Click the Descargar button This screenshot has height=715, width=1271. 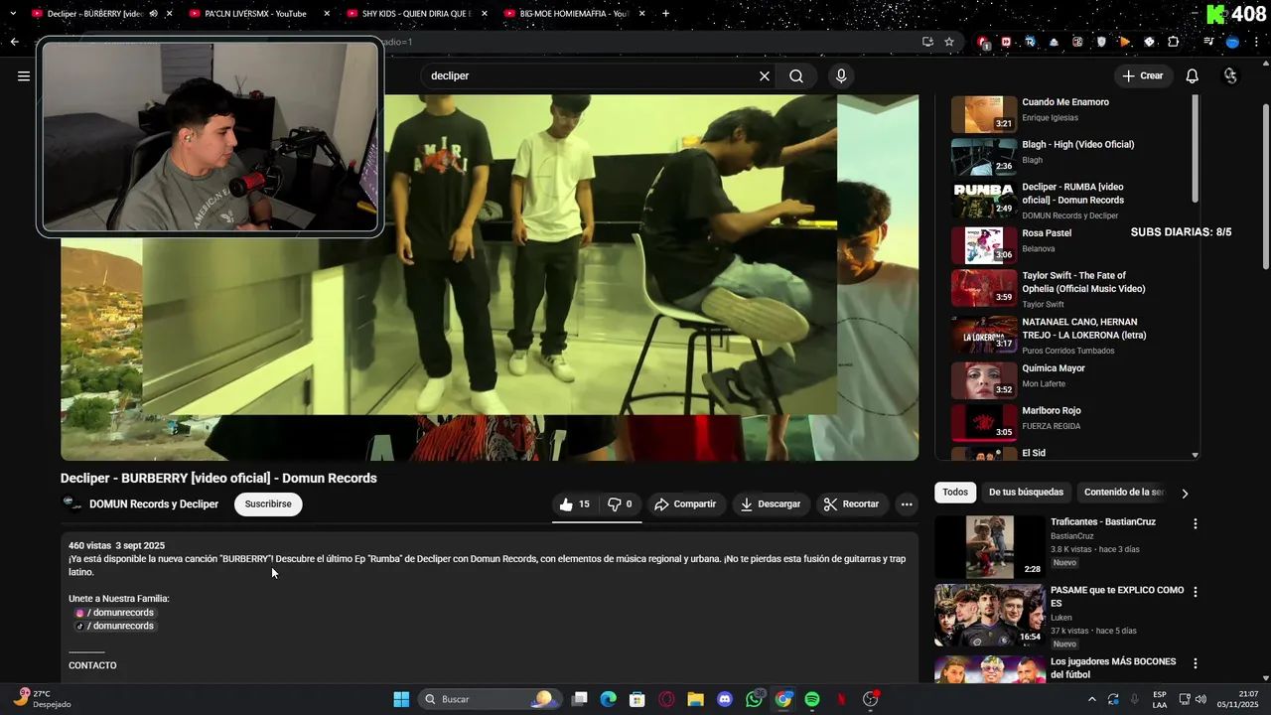pyautogui.click(x=771, y=504)
